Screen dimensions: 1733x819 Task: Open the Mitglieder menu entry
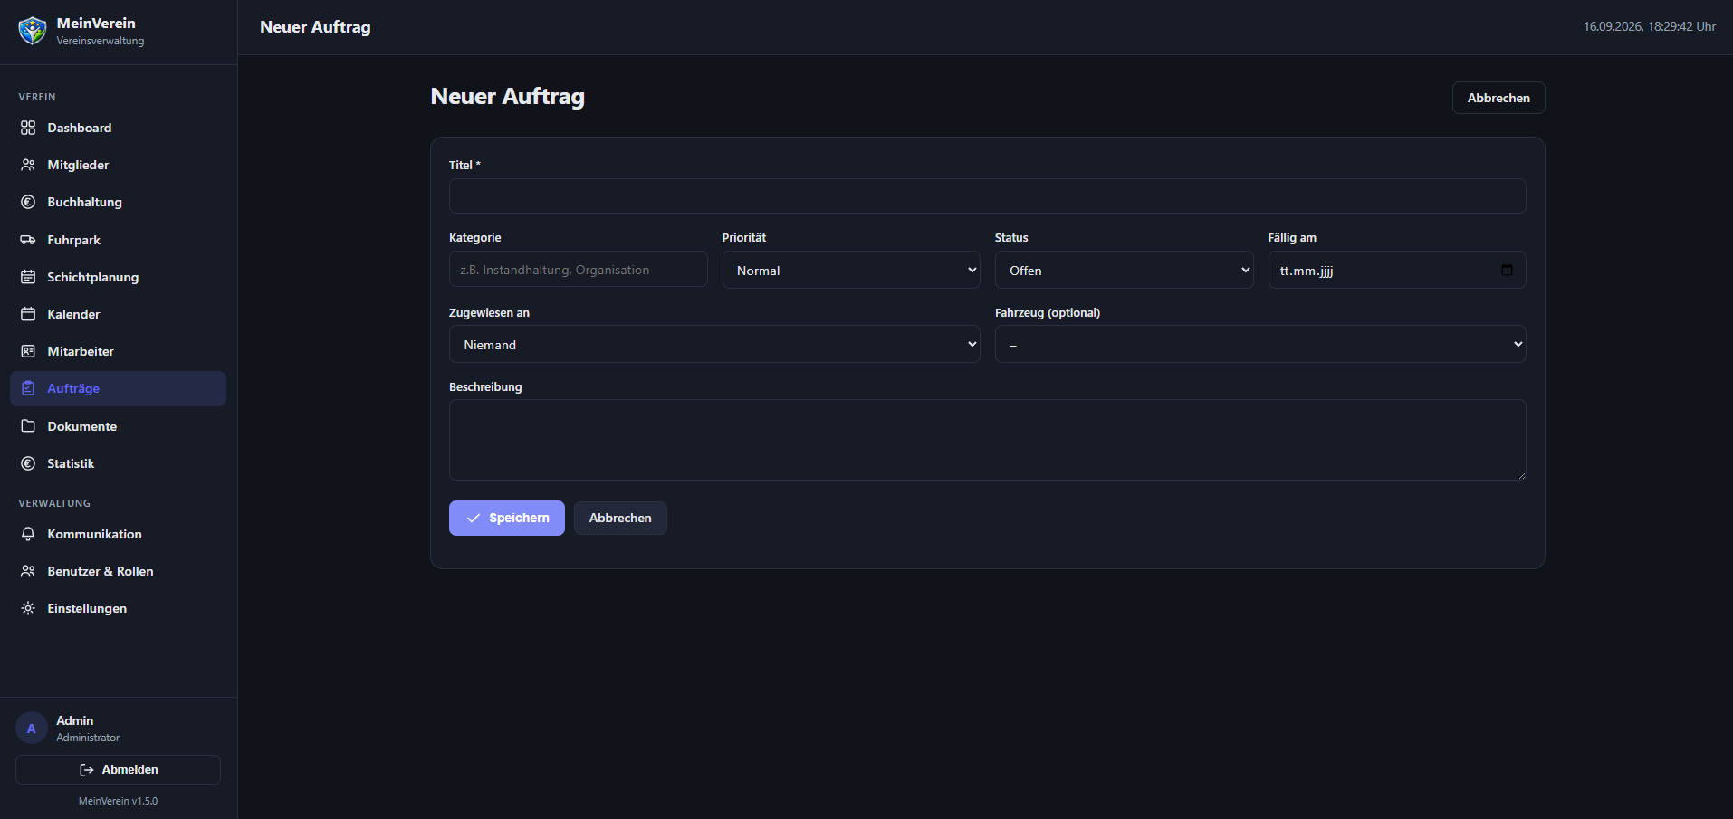118,165
